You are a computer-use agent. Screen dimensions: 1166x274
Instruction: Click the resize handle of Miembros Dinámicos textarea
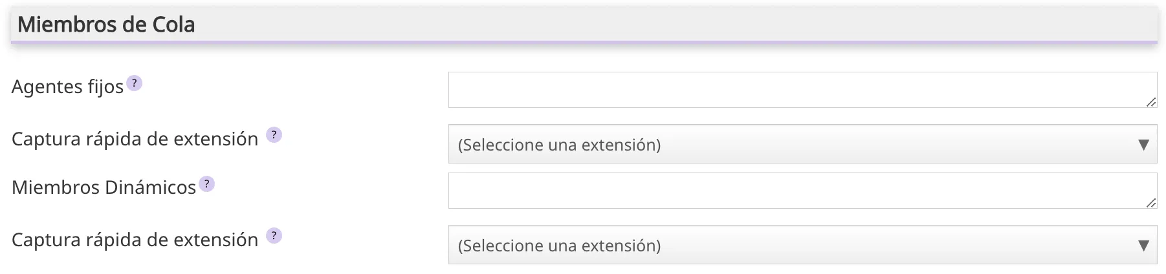[1150, 203]
